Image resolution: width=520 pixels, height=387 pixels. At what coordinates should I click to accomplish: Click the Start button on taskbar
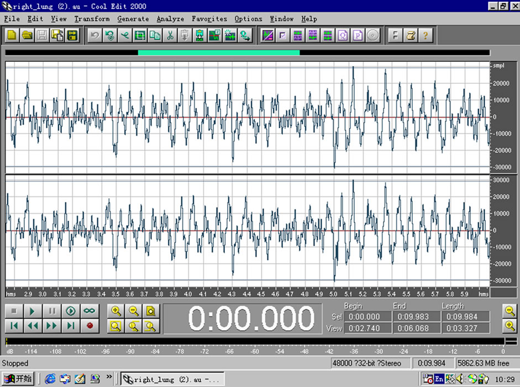coord(18,379)
